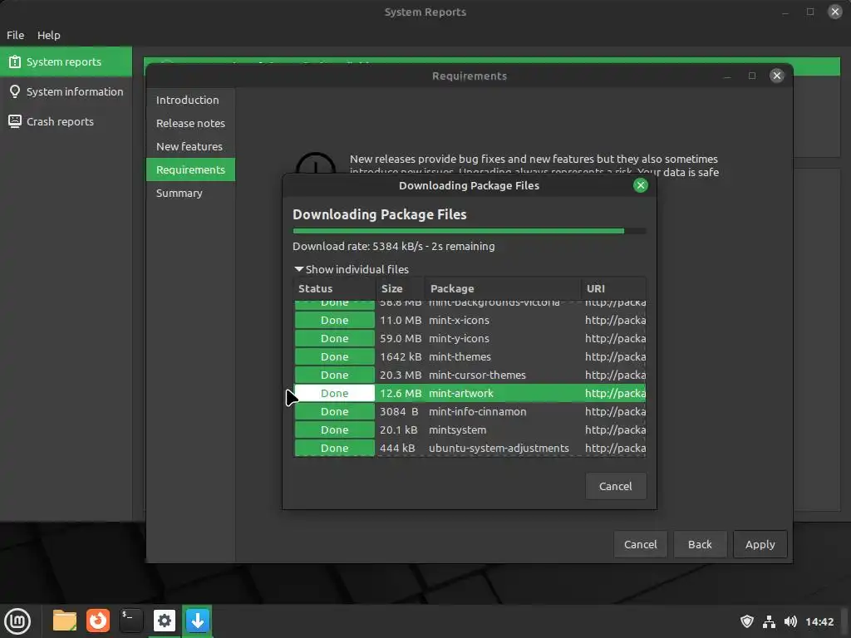
Task: Click Done status for mintsystem
Action: pyautogui.click(x=334, y=429)
